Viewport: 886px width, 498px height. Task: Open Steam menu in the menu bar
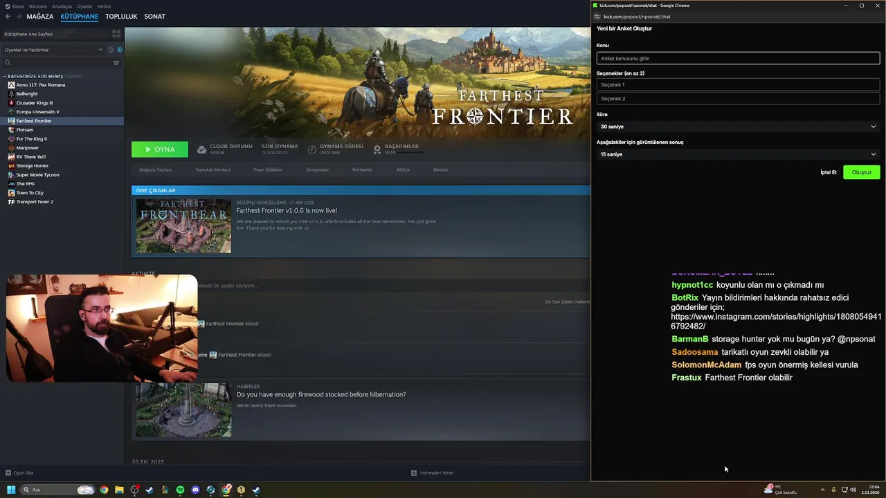click(x=15, y=6)
